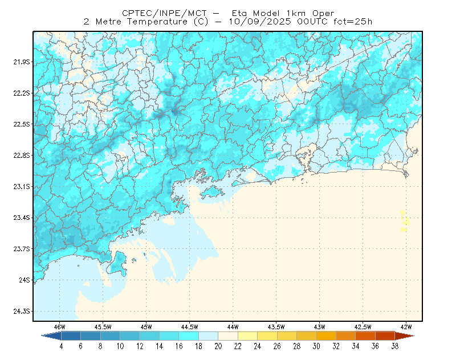Select the orange swatch between 30 and 32

[326, 335]
